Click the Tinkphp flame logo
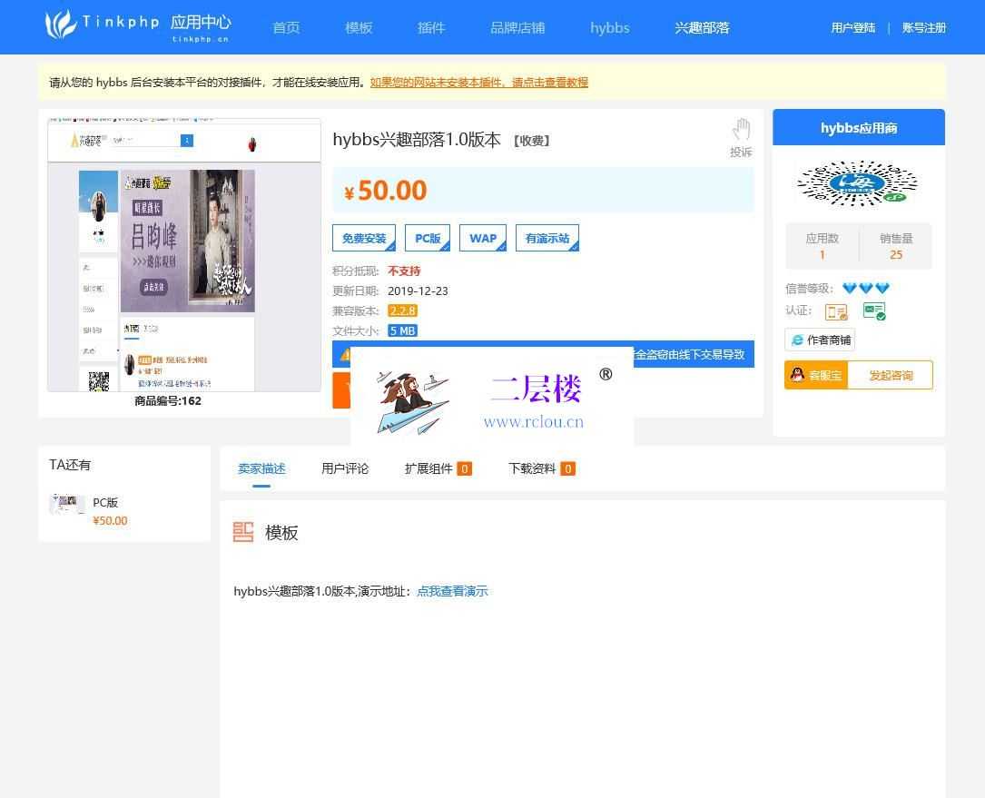985x798 pixels. (61, 25)
